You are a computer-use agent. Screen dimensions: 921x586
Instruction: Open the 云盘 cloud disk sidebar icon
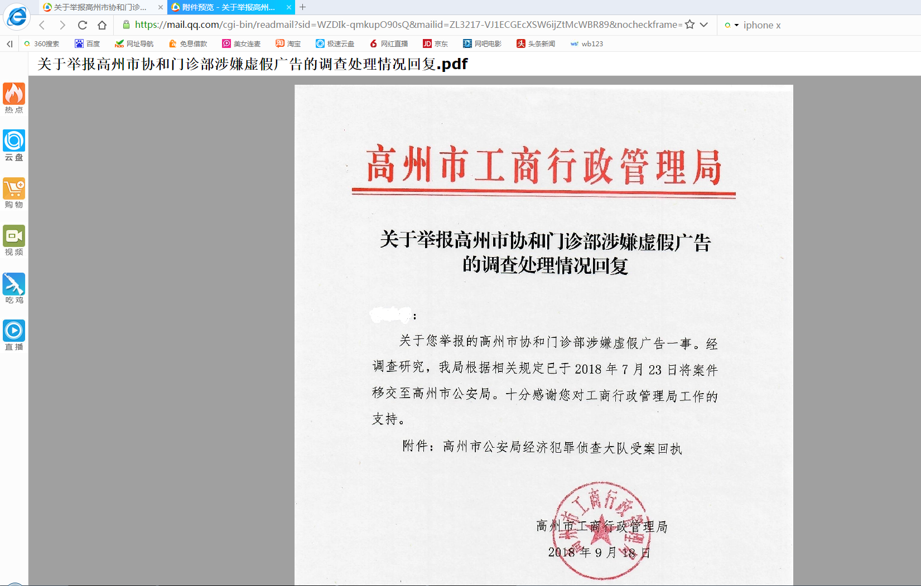14,145
